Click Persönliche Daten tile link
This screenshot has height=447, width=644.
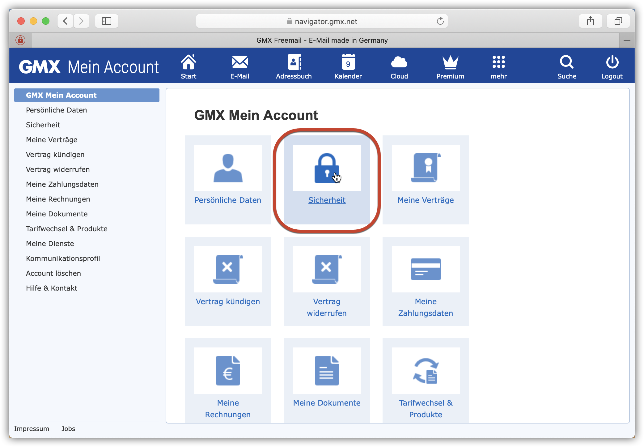(x=228, y=200)
